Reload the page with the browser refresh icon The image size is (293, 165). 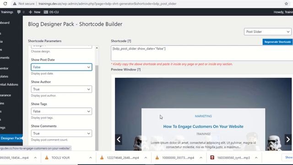point(5,4)
